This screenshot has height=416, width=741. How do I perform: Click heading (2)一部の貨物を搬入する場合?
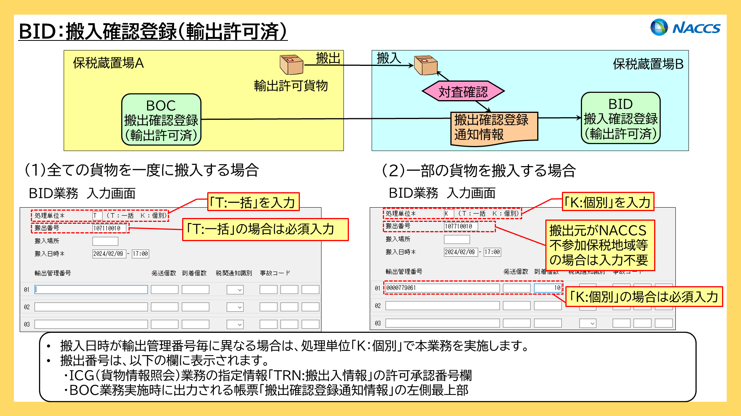[x=479, y=170]
